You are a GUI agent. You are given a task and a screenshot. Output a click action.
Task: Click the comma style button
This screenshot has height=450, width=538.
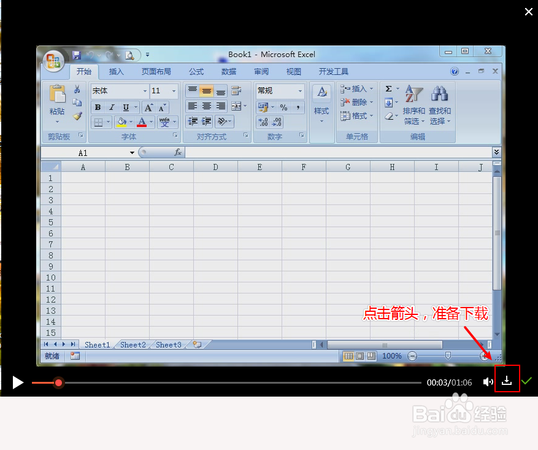point(298,107)
